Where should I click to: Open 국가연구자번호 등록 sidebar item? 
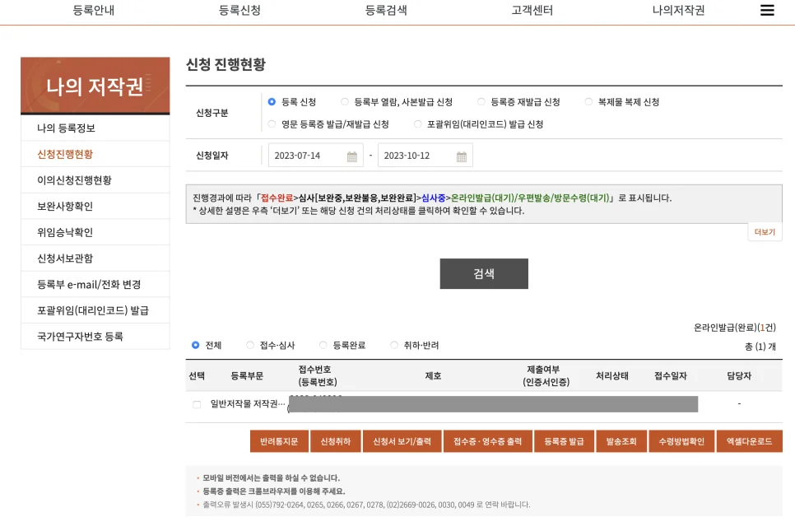tap(80, 336)
